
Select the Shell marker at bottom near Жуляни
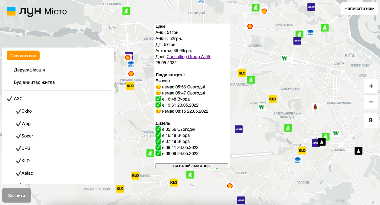[x=230, y=186]
